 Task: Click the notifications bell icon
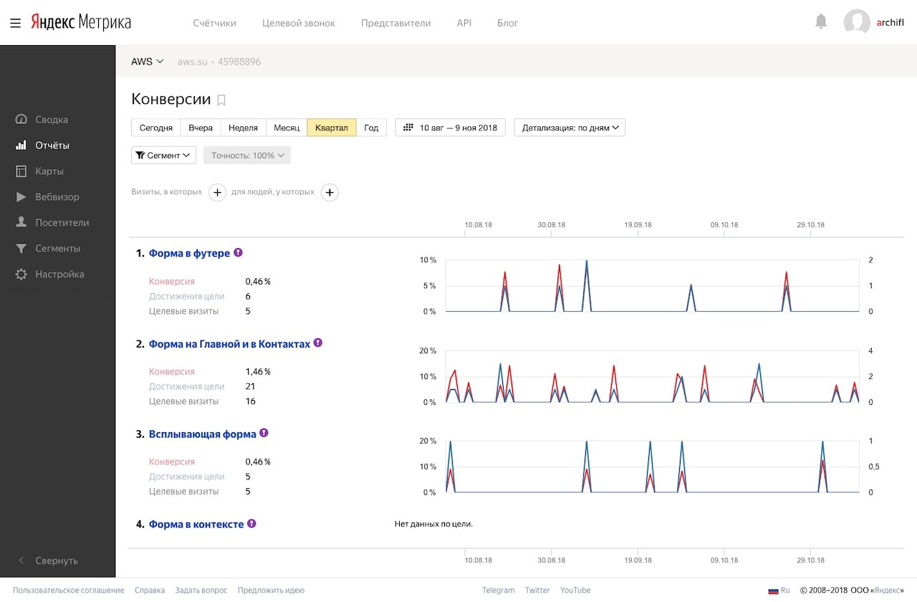point(821,22)
